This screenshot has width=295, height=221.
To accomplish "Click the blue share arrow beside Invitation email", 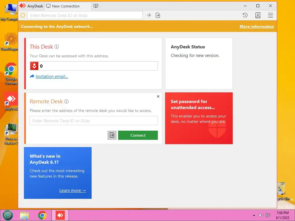I will click(x=32, y=76).
